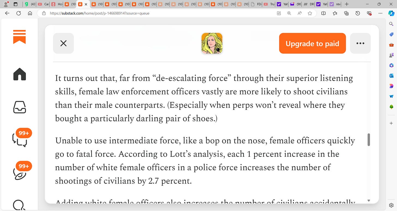Open the blonde woman publication avatar

tap(212, 43)
